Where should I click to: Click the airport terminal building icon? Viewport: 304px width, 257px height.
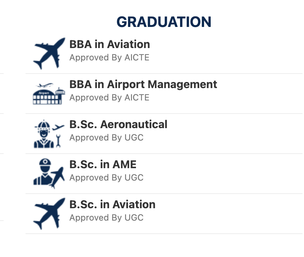[x=49, y=94]
